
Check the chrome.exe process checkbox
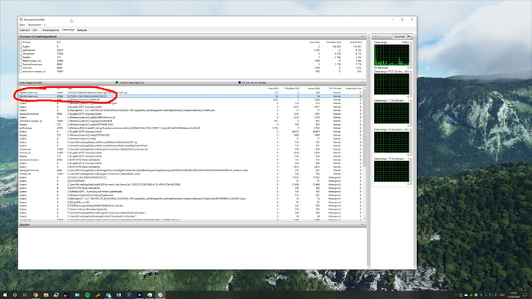[21, 54]
